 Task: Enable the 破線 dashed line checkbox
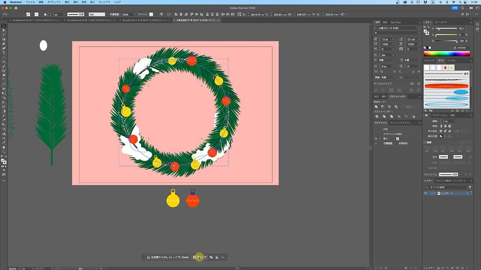click(425, 142)
